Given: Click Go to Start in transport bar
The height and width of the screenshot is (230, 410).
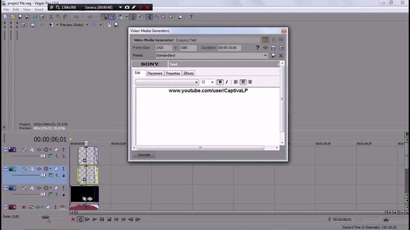Looking at the screenshot, I should pyautogui.click(x=117, y=219).
